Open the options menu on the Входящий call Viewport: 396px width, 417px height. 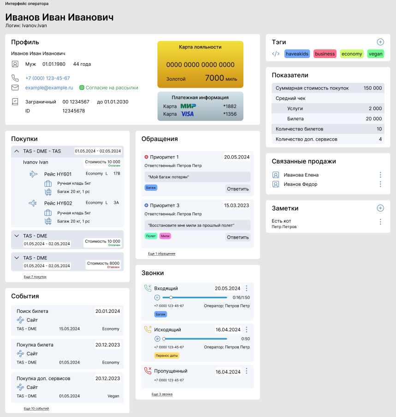pyautogui.click(x=247, y=288)
